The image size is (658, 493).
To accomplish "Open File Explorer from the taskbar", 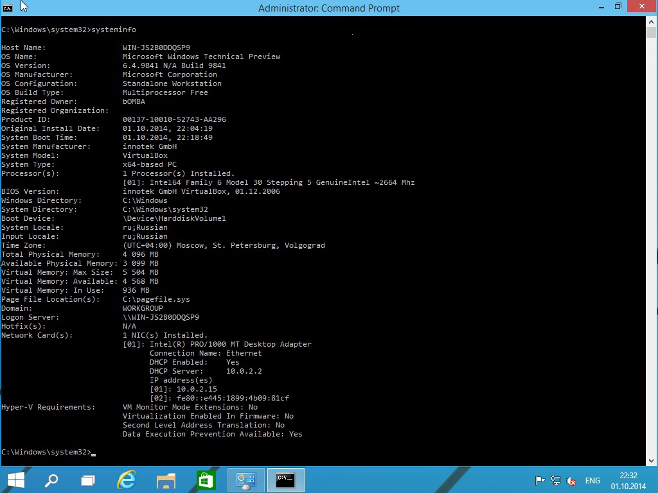I will coord(166,481).
